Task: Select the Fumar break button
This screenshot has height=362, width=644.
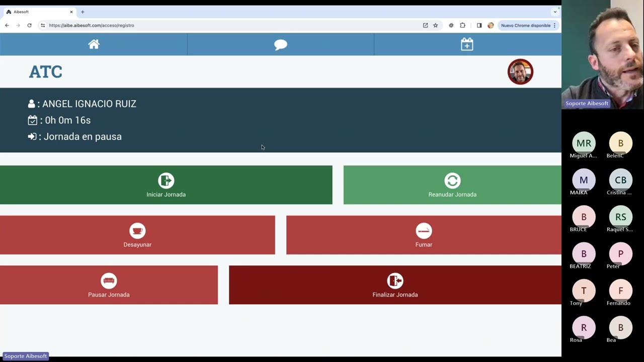Action: tap(424, 235)
